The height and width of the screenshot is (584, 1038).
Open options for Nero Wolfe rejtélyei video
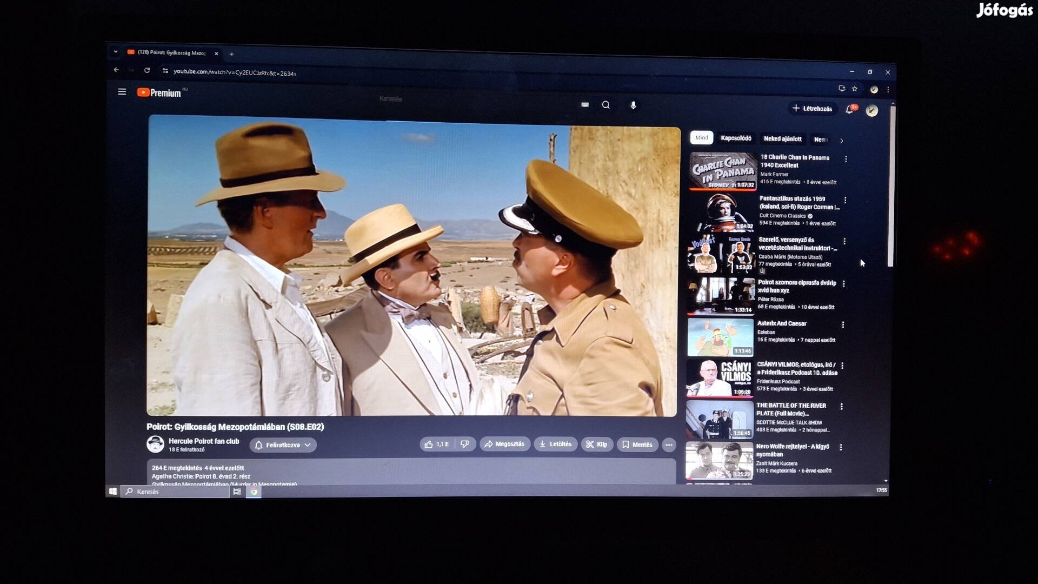[841, 448]
